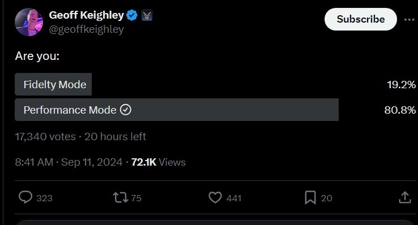
Task: Select the Performance Mode poll option
Action: (x=177, y=110)
